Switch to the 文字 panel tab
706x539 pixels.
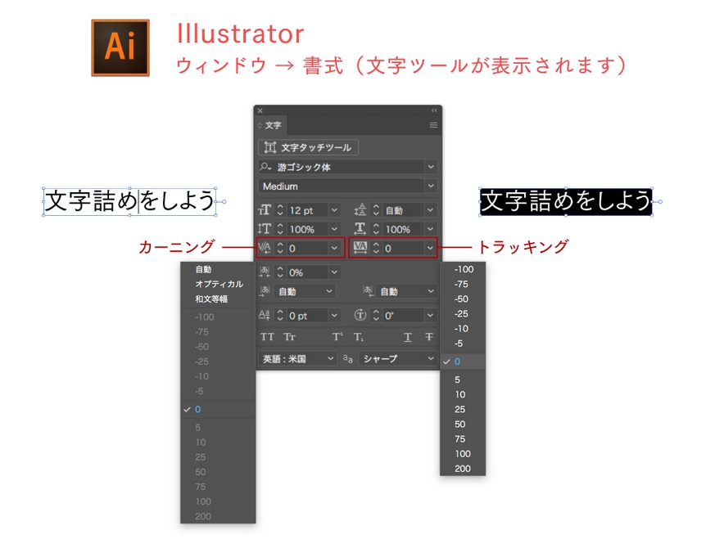tap(273, 125)
